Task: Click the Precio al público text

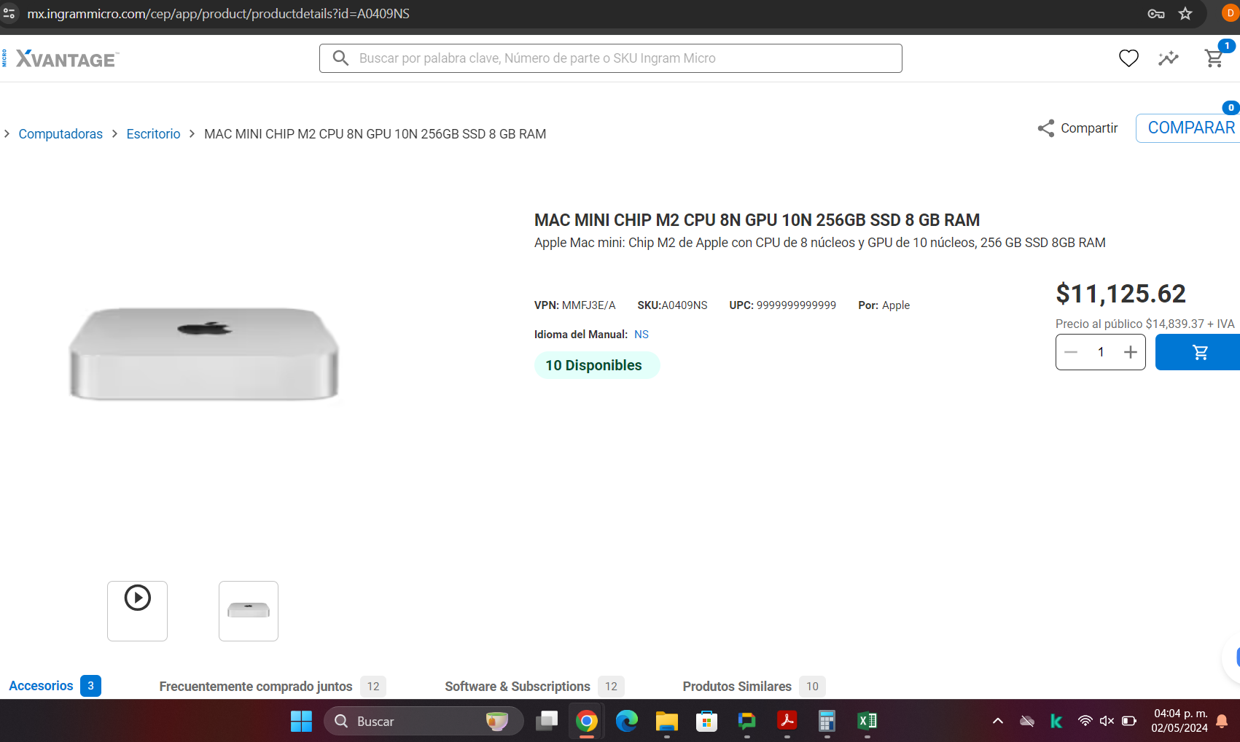Action: 1145,324
